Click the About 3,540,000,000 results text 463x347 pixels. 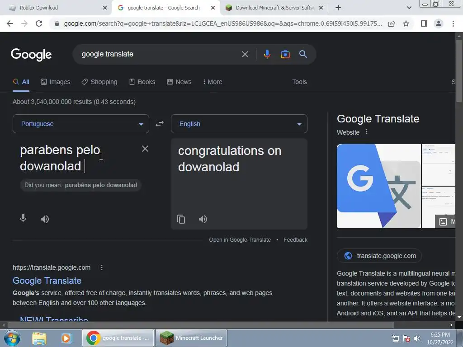pos(74,102)
